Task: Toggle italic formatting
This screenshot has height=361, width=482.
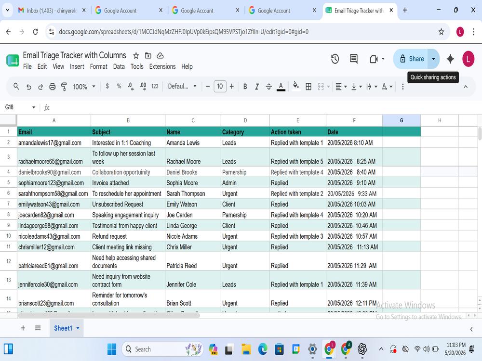Action: click(257, 87)
